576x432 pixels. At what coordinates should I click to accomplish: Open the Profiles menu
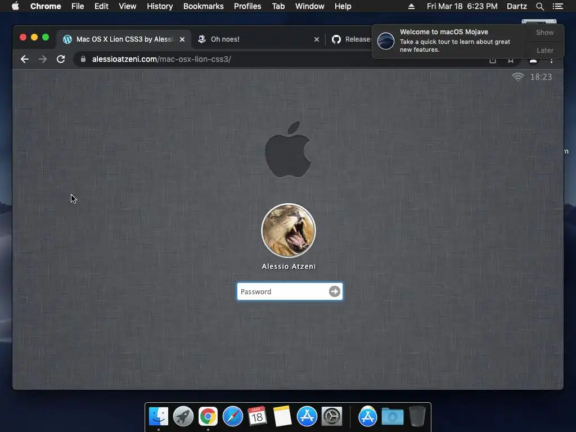[x=247, y=6]
